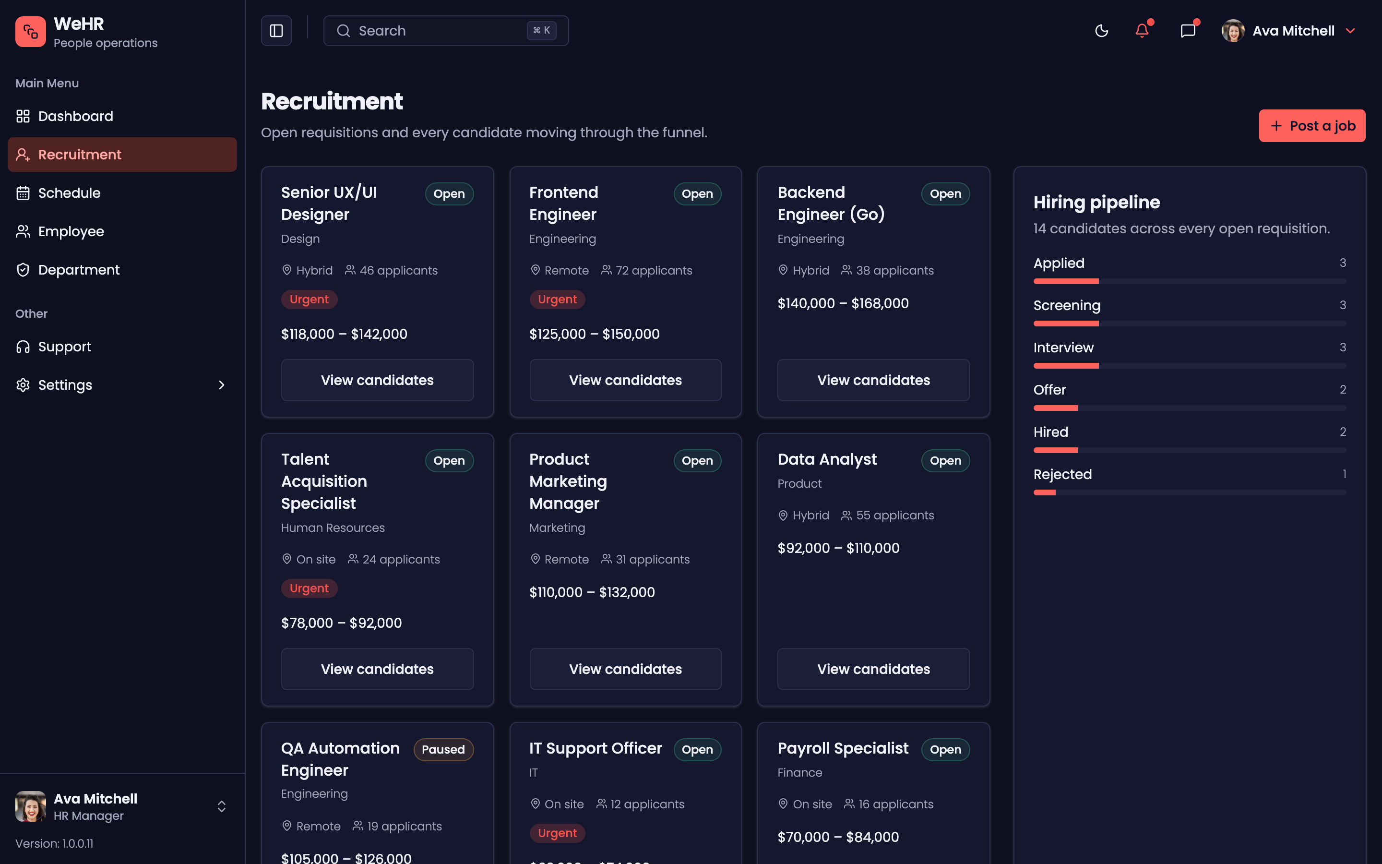The height and width of the screenshot is (864, 1382).
Task: Click the Hiring pipeline heading
Action: [x=1096, y=202]
